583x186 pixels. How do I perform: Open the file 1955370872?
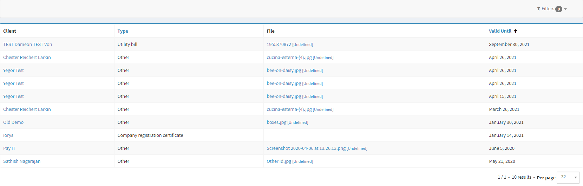tap(279, 45)
